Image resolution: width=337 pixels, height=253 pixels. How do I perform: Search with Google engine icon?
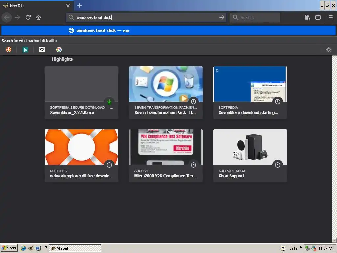point(59,50)
